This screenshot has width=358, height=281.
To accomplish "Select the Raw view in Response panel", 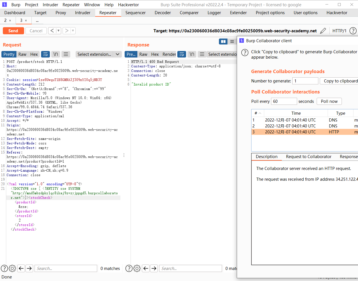I will [143, 54].
